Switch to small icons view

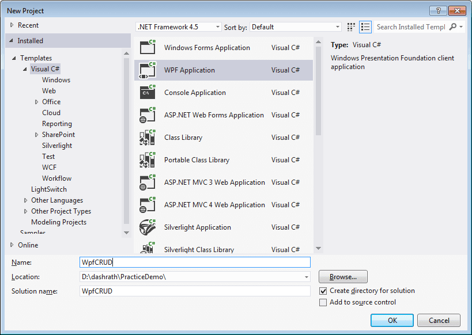350,26
